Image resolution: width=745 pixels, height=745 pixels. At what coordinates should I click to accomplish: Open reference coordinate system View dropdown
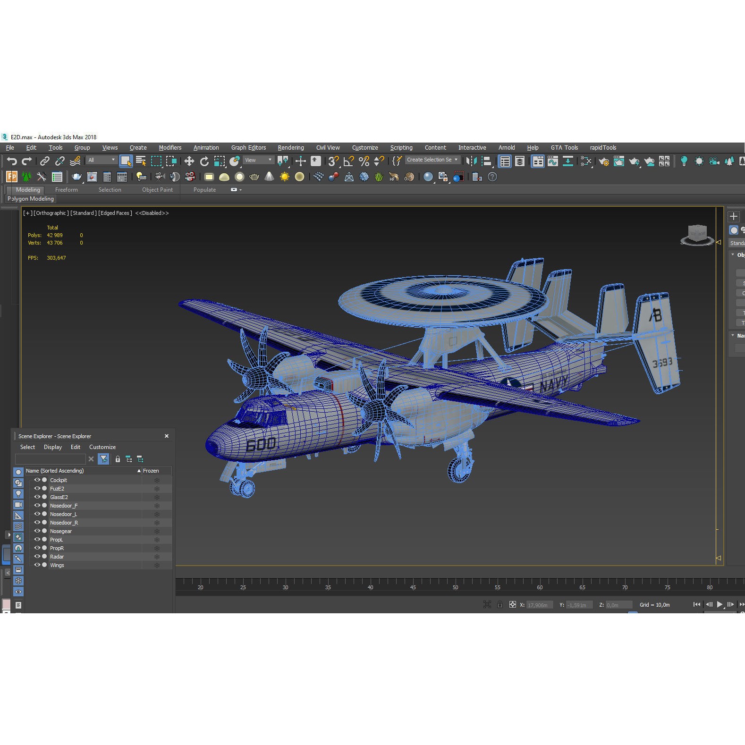coord(258,160)
